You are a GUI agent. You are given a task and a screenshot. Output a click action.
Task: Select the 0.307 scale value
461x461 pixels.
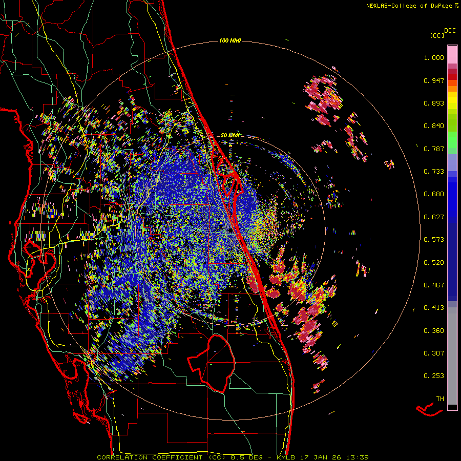point(434,353)
